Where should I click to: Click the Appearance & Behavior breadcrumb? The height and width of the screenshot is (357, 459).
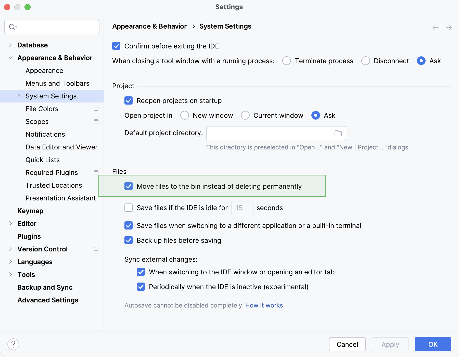[x=149, y=26]
